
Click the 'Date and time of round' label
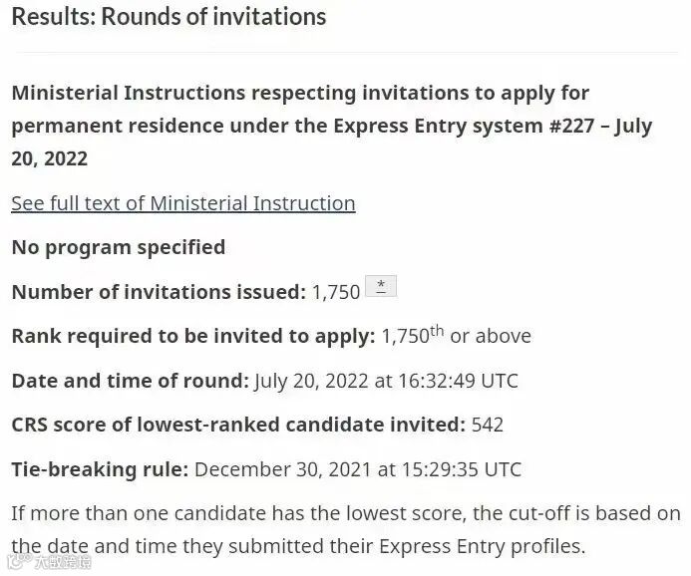tap(131, 381)
